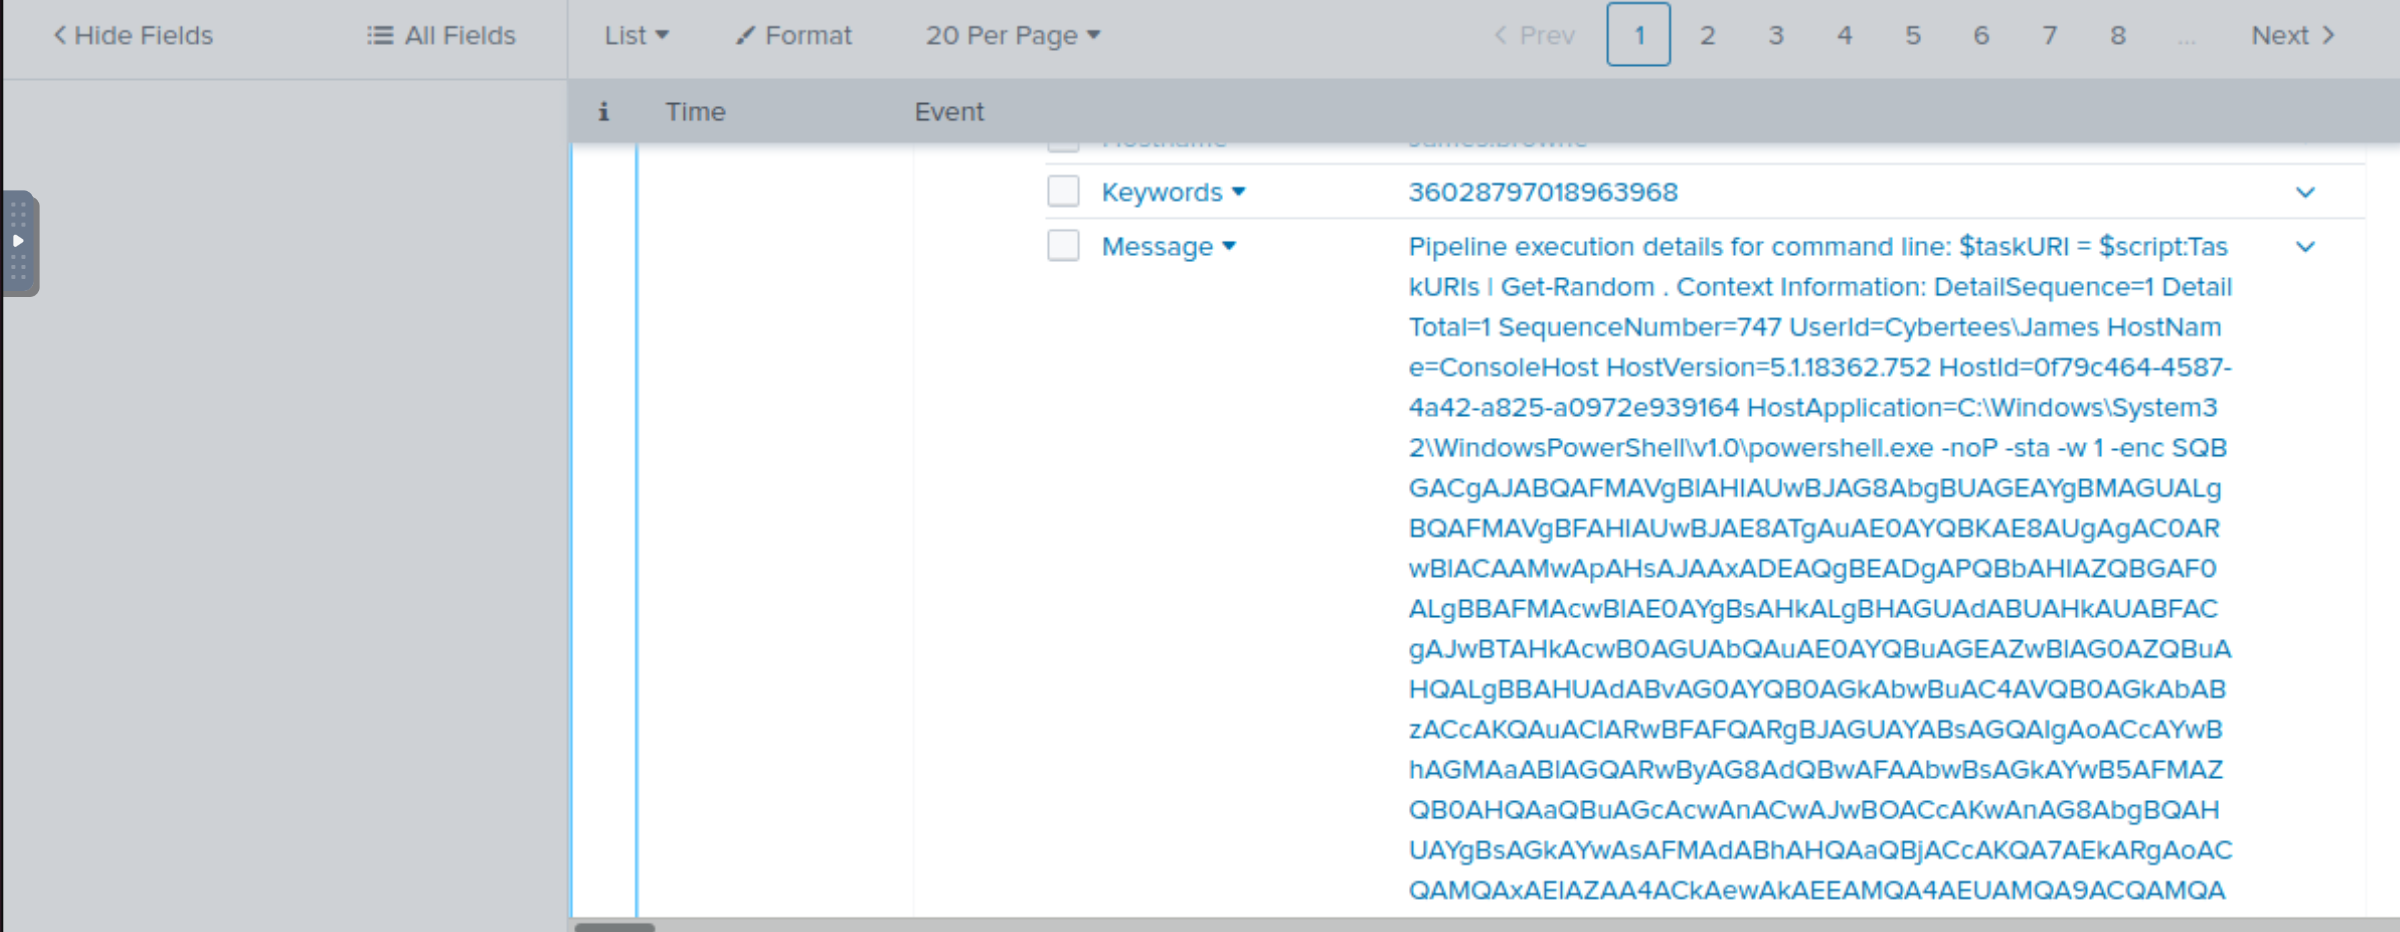This screenshot has height=932, width=2400.
Task: Go to page 5 of results
Action: 1912,36
